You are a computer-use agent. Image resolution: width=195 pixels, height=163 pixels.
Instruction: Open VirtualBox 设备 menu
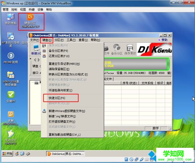click(40, 9)
